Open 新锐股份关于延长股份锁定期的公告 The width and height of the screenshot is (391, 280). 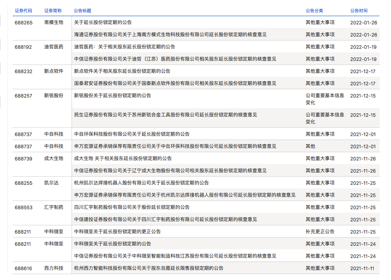(x=113, y=96)
